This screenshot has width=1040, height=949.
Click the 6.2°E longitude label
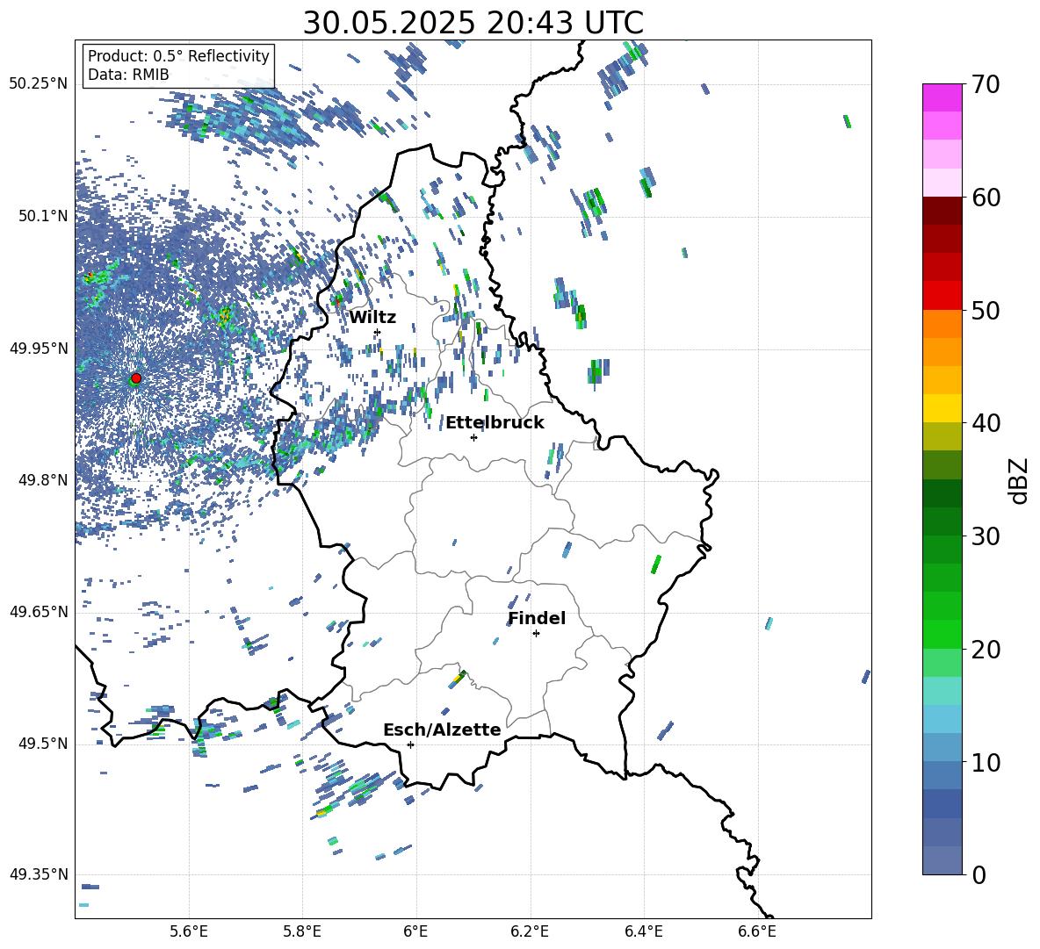[530, 931]
